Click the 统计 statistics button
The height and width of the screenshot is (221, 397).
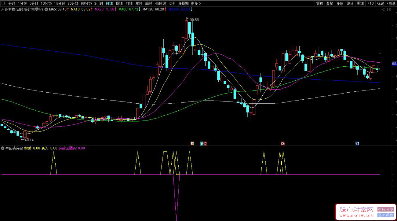pyautogui.click(x=350, y=4)
